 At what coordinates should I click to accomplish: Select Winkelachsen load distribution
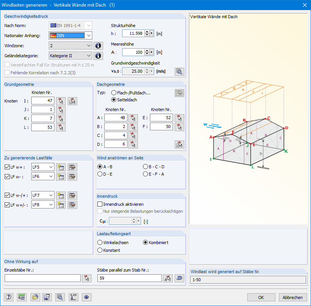[x=100, y=243]
